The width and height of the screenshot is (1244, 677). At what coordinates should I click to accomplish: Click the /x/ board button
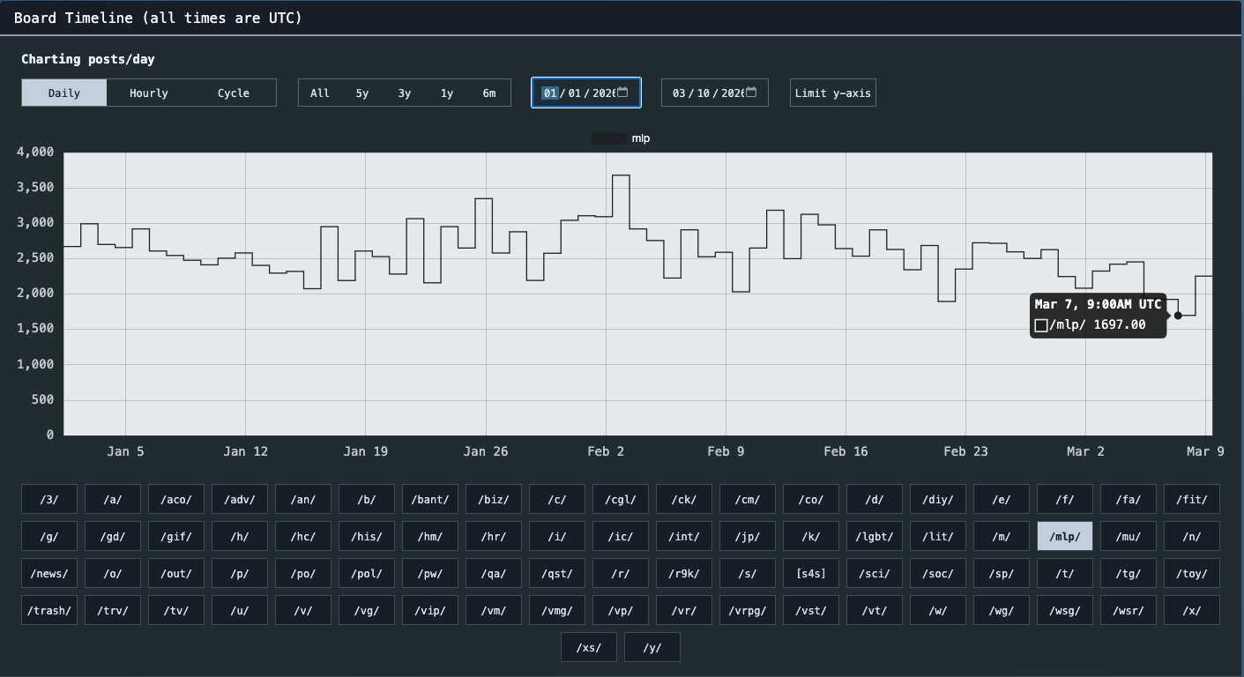(x=1192, y=610)
